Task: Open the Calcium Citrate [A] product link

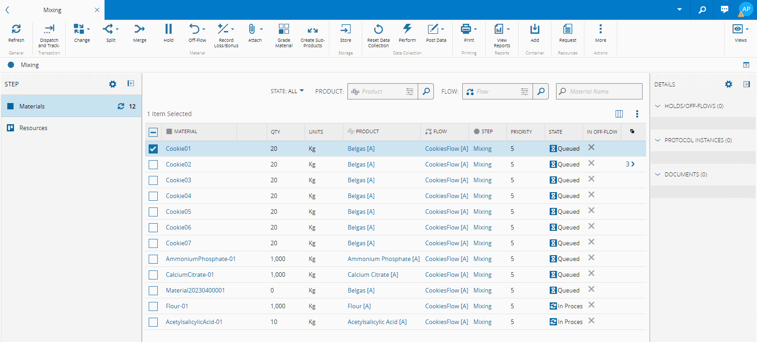Action: pos(373,275)
